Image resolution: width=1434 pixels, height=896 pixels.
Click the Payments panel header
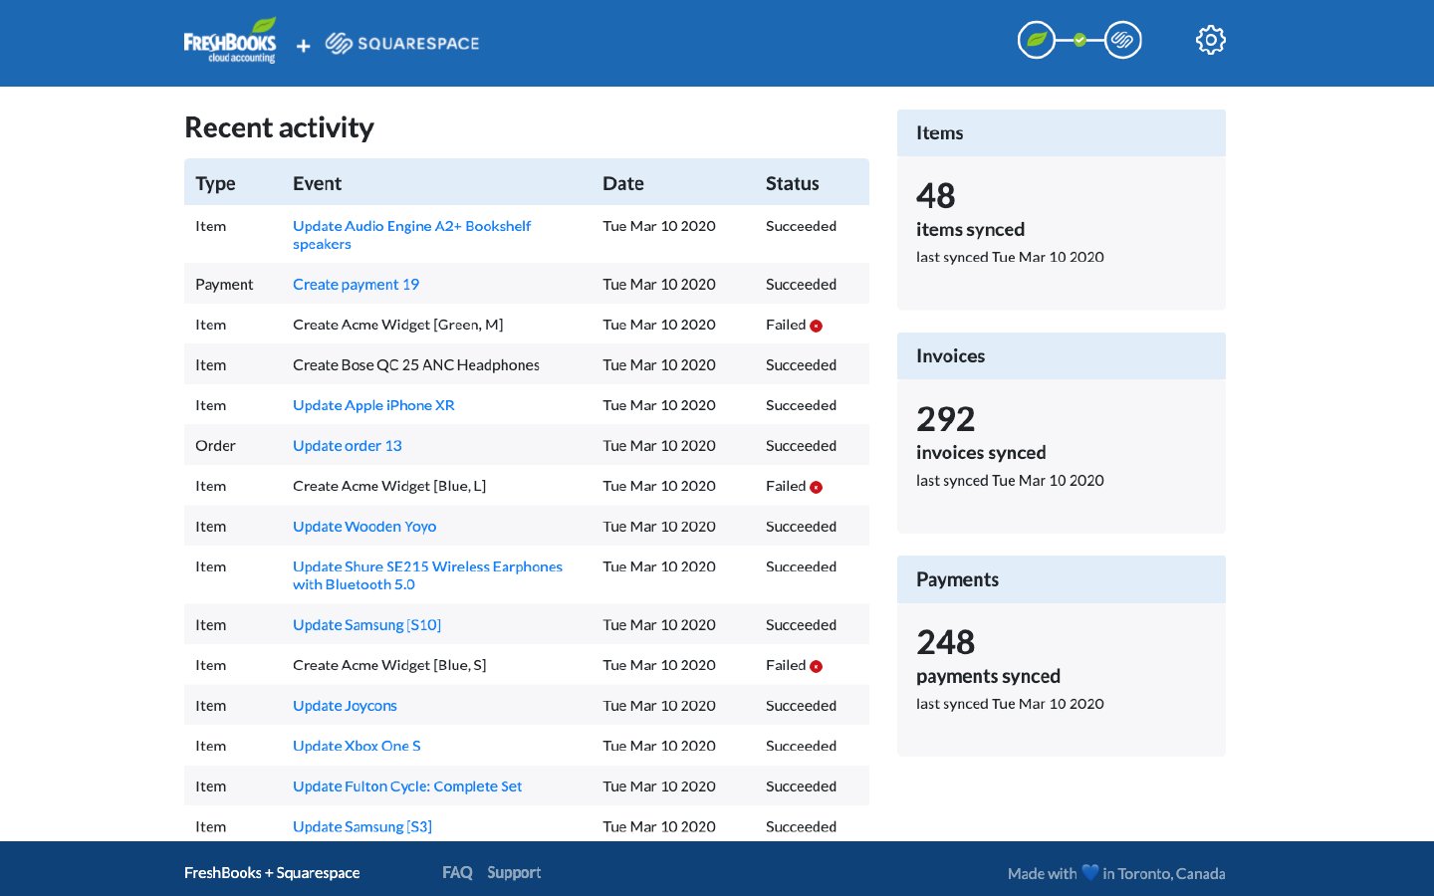click(x=1061, y=578)
